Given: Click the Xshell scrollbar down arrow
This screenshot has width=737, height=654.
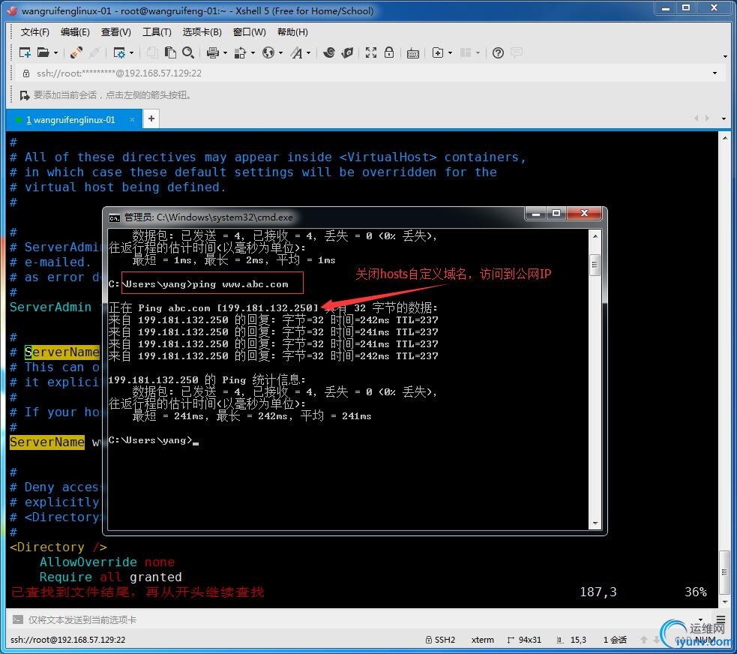Looking at the screenshot, I should [724, 602].
